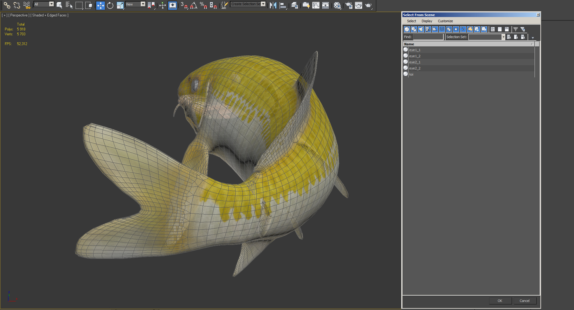Click the Cancel button in Select From Scene
The image size is (574, 310).
pyautogui.click(x=525, y=301)
